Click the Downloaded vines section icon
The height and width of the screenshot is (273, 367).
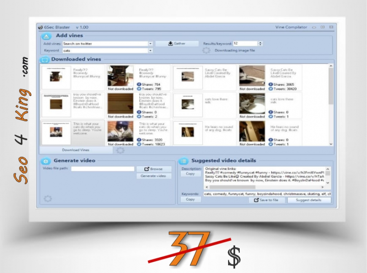(x=44, y=60)
